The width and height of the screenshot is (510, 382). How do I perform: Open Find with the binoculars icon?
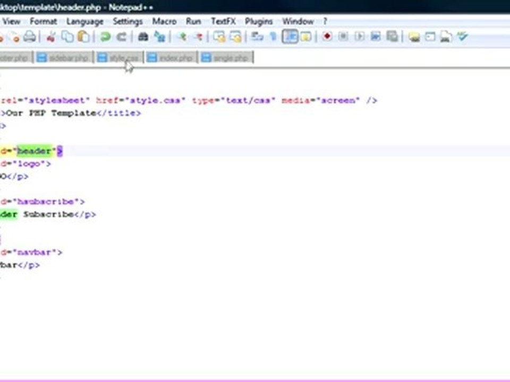pos(143,37)
